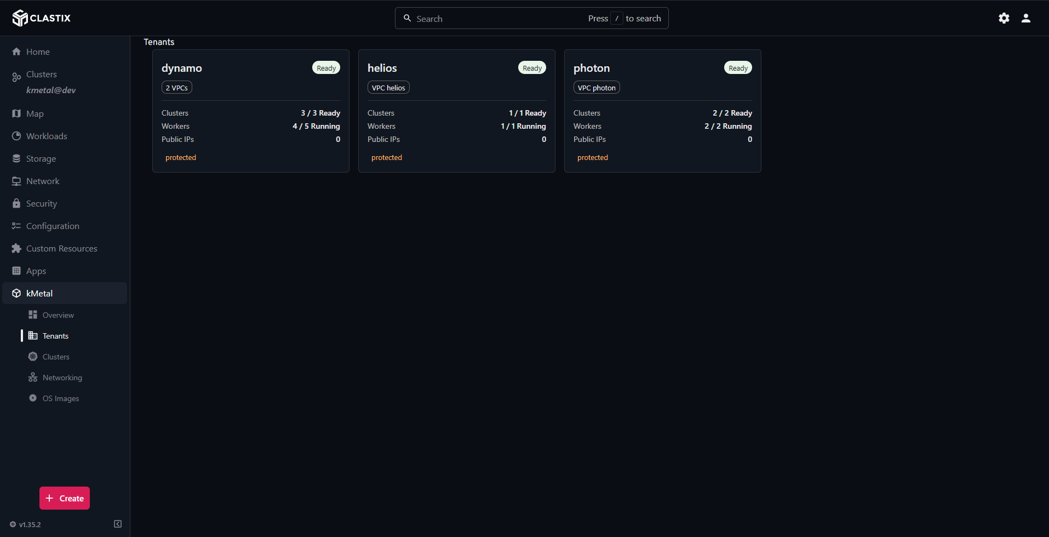The image size is (1049, 537).
Task: Click the Storage database icon
Action: (16, 158)
